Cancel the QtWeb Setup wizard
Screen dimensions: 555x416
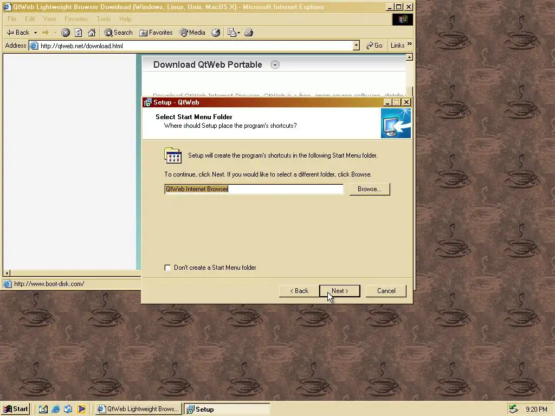pyautogui.click(x=386, y=291)
